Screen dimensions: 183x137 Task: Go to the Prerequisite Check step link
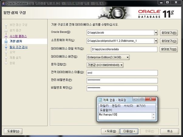coord(19,47)
